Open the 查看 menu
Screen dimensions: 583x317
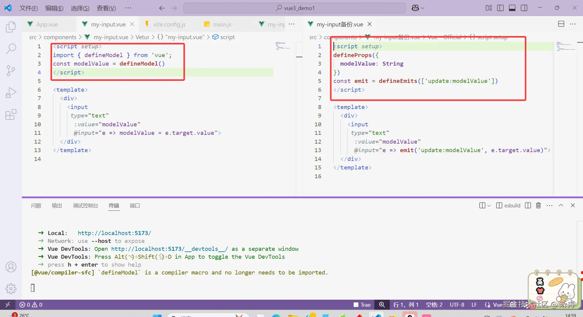[106, 8]
